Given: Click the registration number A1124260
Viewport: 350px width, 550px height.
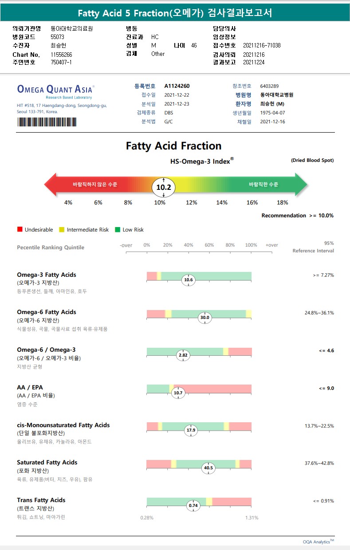Looking at the screenshot, I should (177, 86).
